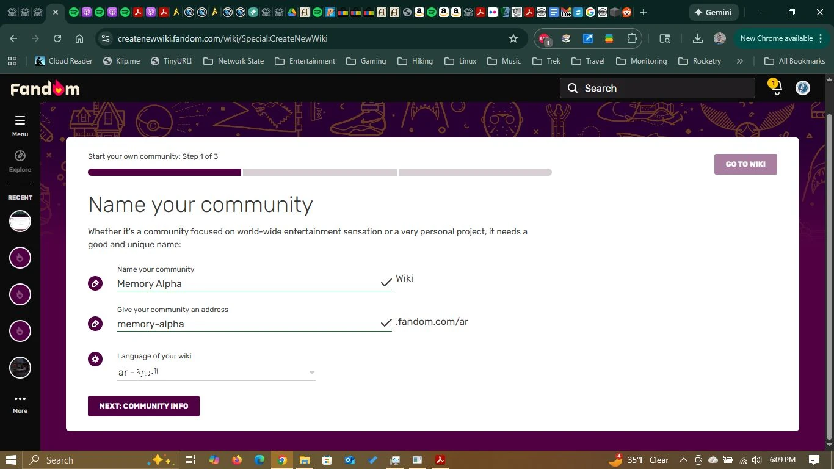Open the browser home page

coord(79,38)
